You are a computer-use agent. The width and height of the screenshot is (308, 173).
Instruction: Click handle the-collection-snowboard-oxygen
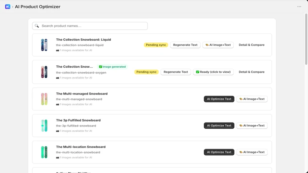81,73
